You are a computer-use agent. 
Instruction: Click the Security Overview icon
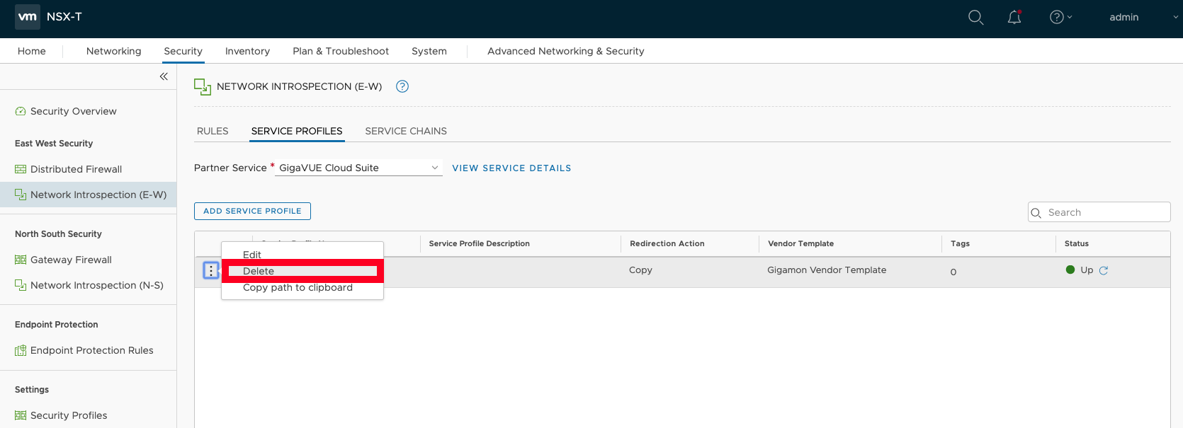tap(21, 111)
